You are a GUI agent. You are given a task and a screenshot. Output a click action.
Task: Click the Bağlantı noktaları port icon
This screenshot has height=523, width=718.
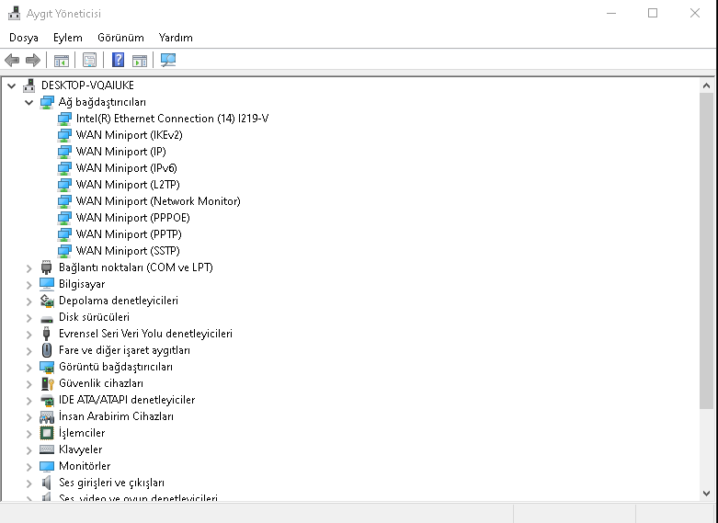pyautogui.click(x=47, y=267)
